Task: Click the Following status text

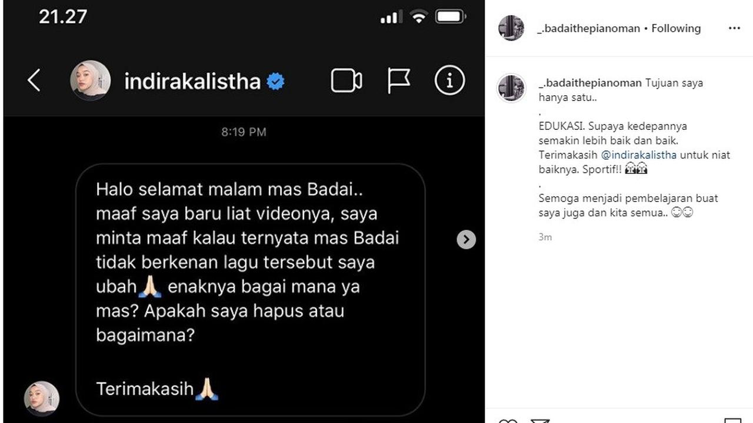Action: pyautogui.click(x=676, y=28)
